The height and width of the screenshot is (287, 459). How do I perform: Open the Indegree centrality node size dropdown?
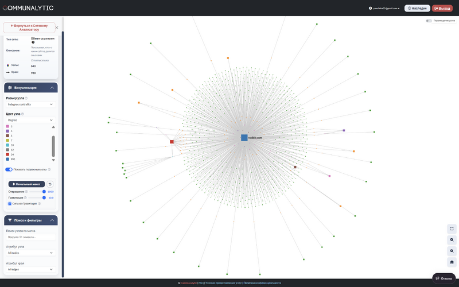point(31,104)
